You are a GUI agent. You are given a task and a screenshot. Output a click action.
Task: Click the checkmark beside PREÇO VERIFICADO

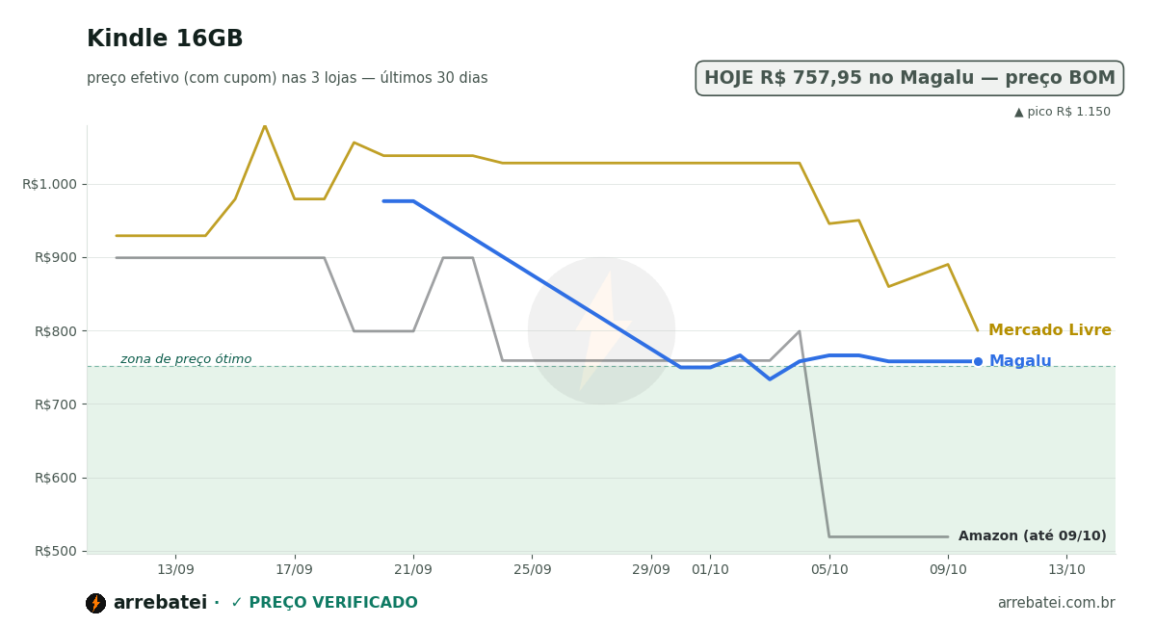[236, 603]
